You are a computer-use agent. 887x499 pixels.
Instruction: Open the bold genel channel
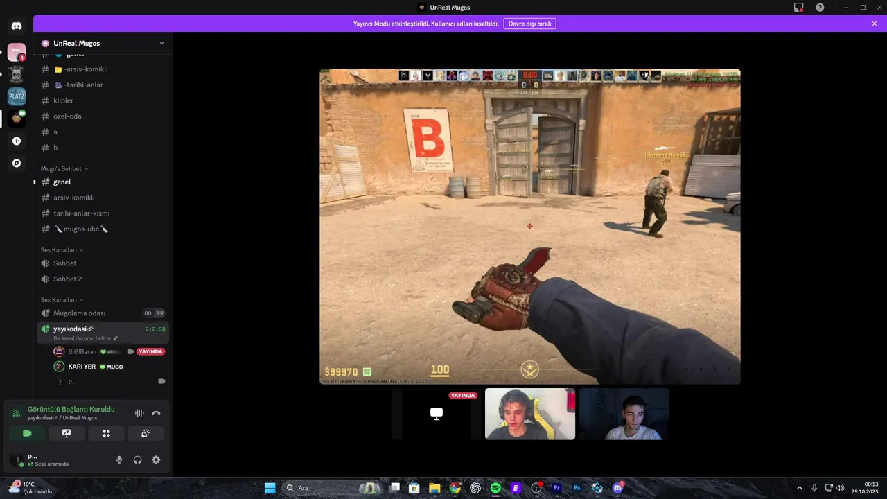(103, 182)
